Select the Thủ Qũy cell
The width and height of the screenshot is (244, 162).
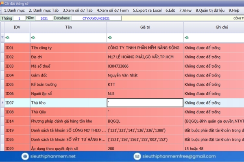[x=68, y=112]
